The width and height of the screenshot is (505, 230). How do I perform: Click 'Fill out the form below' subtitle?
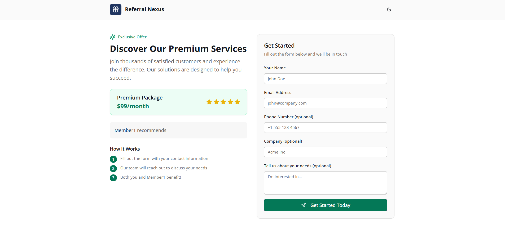point(305,54)
